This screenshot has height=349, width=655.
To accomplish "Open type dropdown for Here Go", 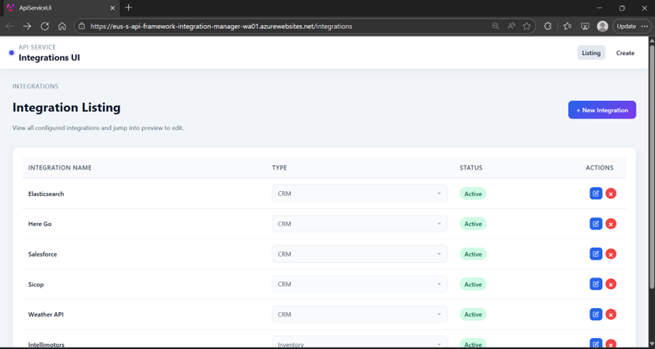I will [360, 224].
